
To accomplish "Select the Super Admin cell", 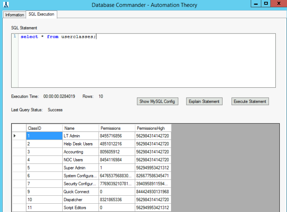I will point(81,168).
